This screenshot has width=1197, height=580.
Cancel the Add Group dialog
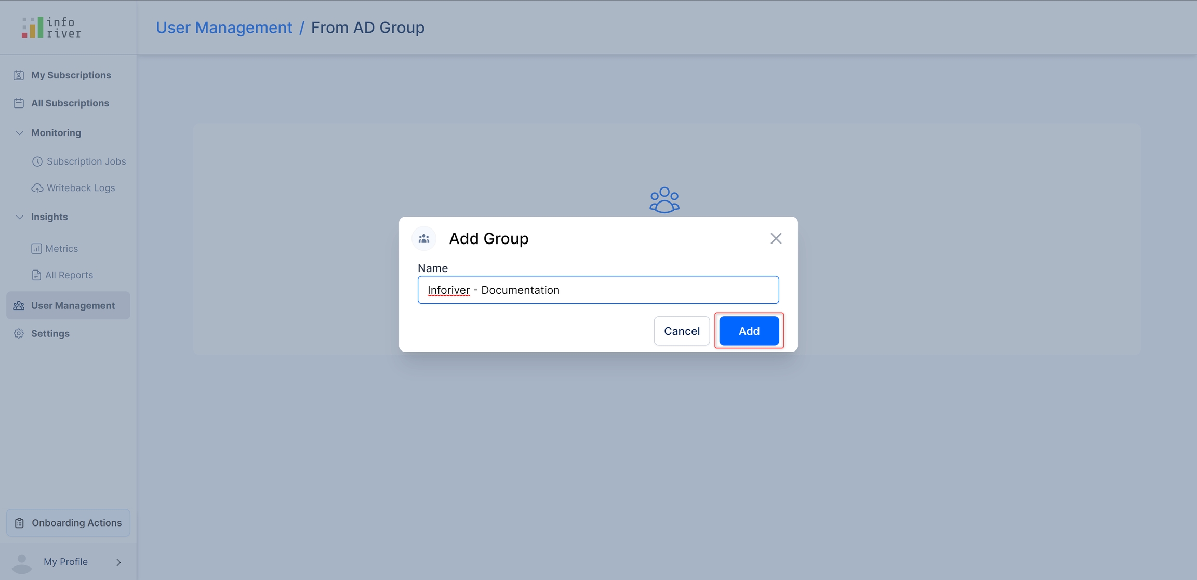pos(682,331)
